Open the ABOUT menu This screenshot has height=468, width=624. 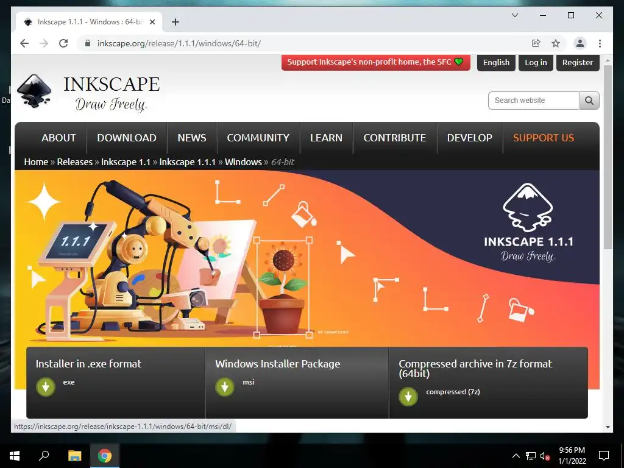[59, 138]
